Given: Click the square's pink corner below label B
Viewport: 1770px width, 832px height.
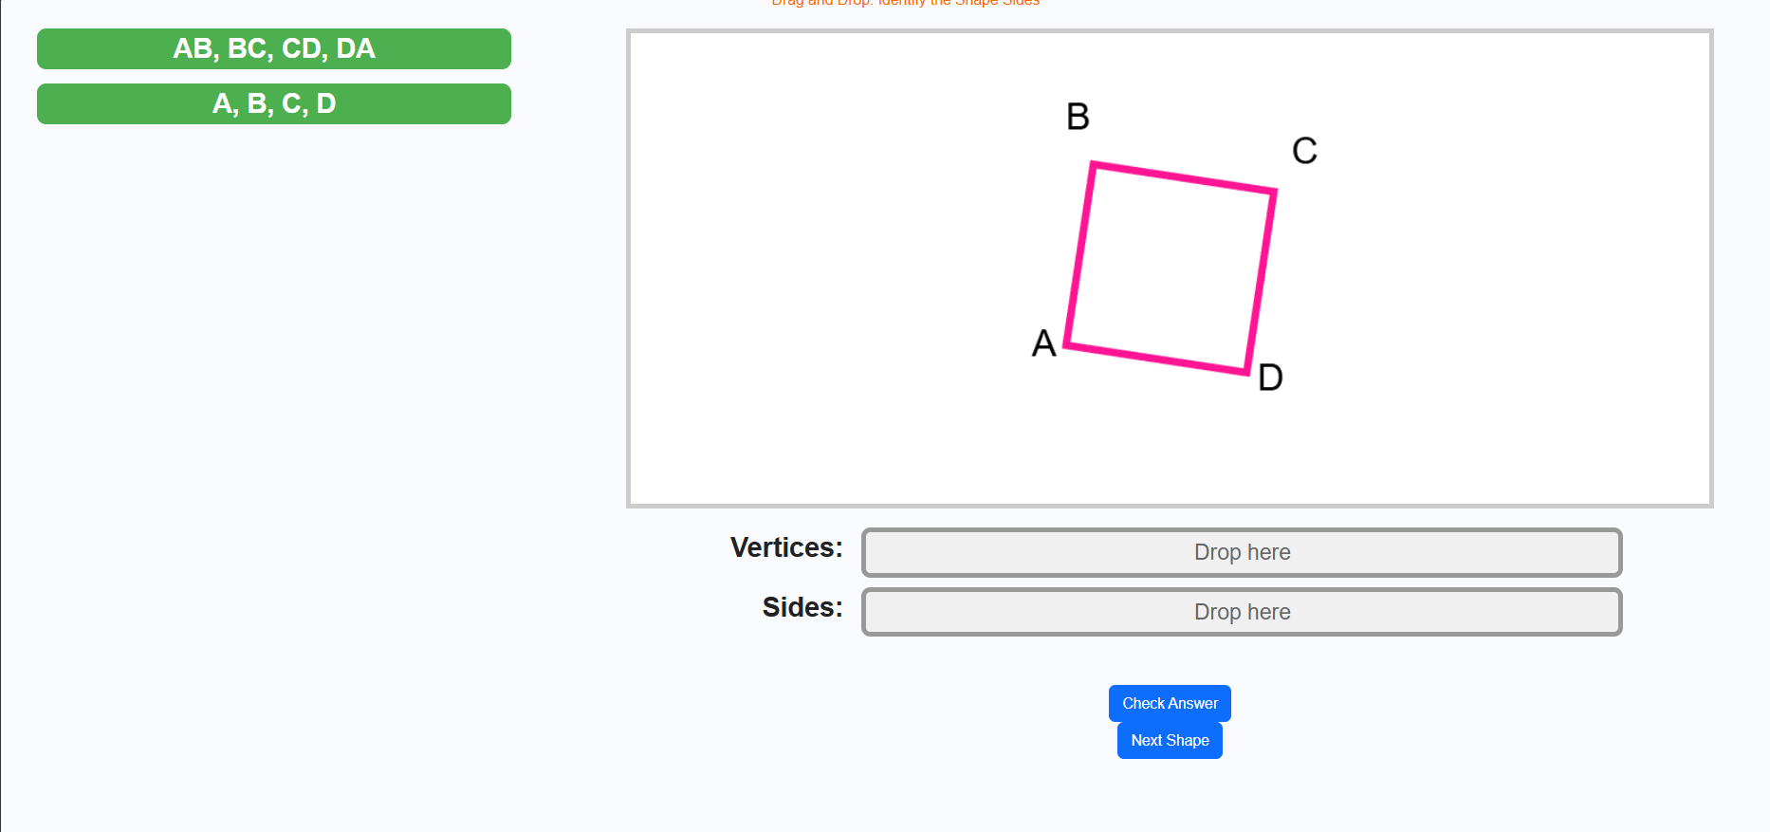Looking at the screenshot, I should (x=1094, y=165).
